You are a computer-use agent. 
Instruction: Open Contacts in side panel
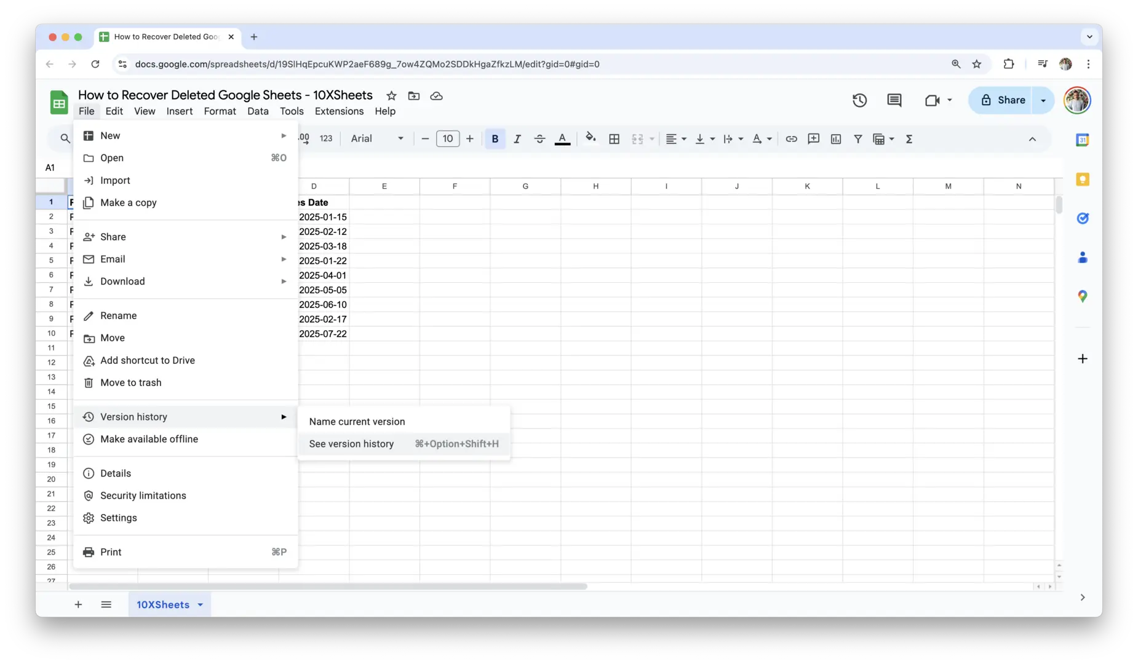pyautogui.click(x=1082, y=258)
